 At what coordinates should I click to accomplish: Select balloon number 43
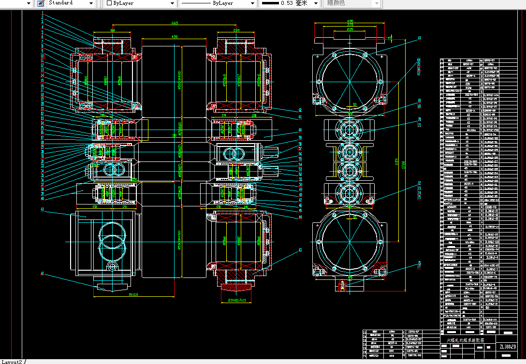300,250
